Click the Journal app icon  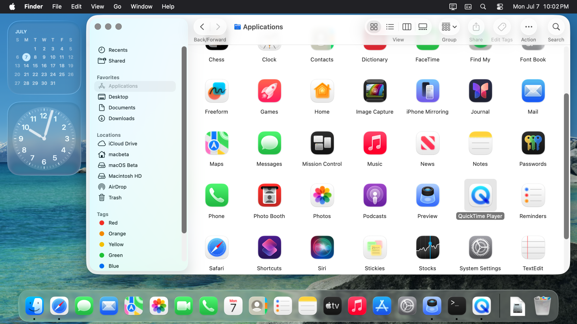tap(480, 91)
